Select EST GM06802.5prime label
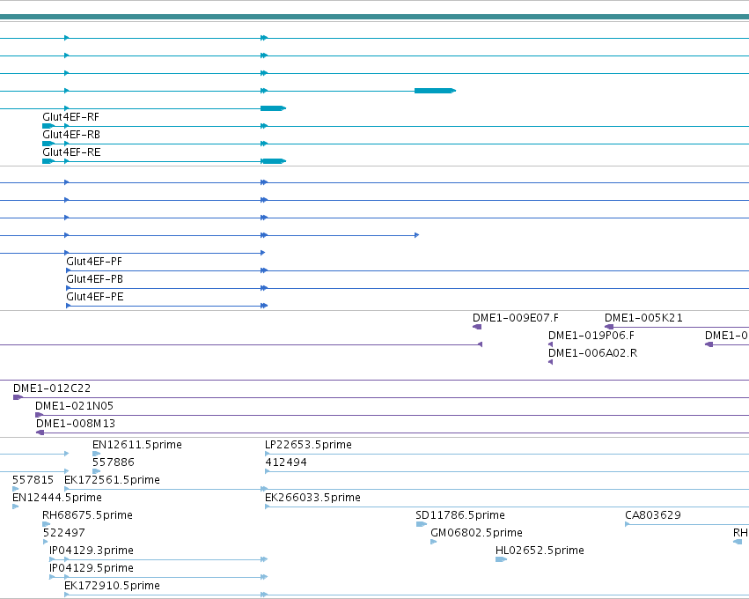 [476, 533]
